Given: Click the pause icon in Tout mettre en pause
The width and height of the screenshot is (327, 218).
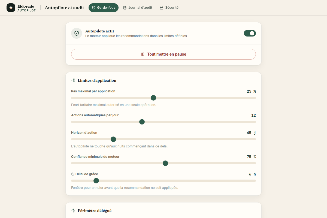Looking at the screenshot, I should click(143, 54).
